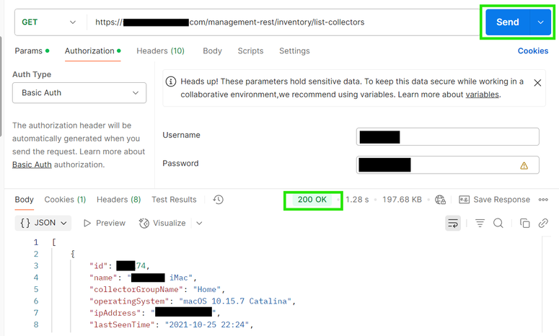Copy the response body with copy icon
The height and width of the screenshot is (336, 559).
point(525,224)
